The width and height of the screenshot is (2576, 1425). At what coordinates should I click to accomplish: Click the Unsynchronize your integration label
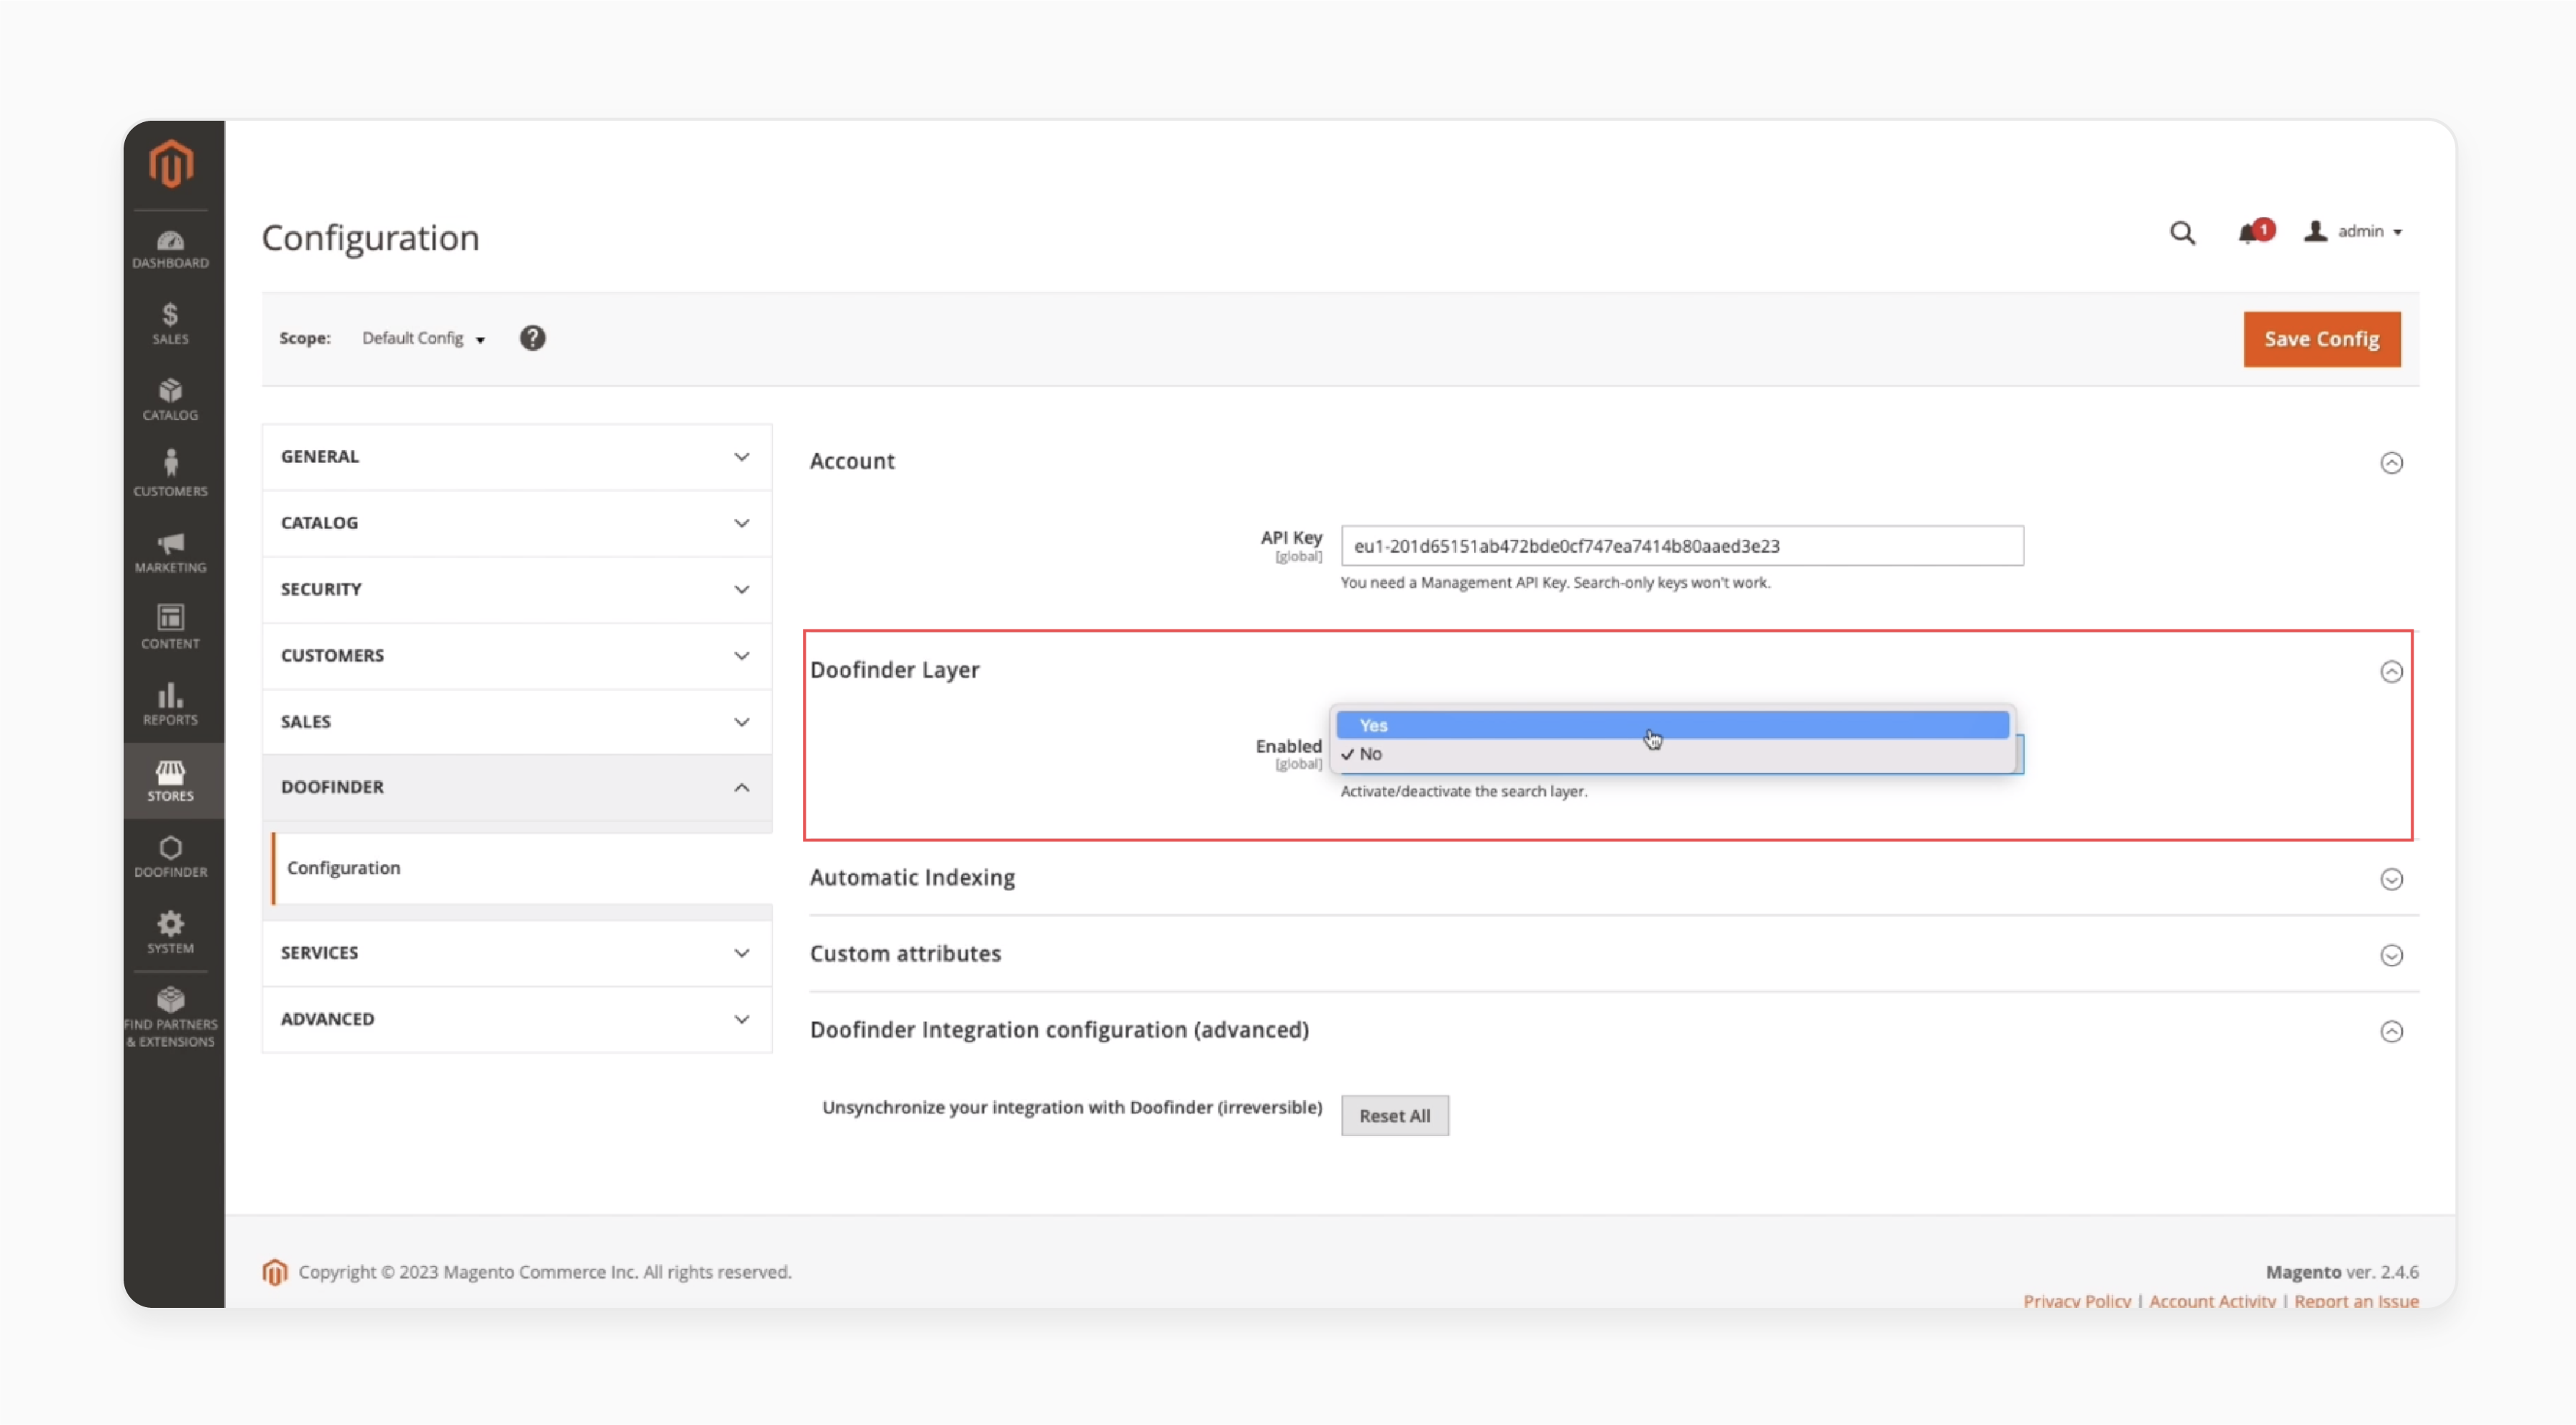click(x=1072, y=1107)
